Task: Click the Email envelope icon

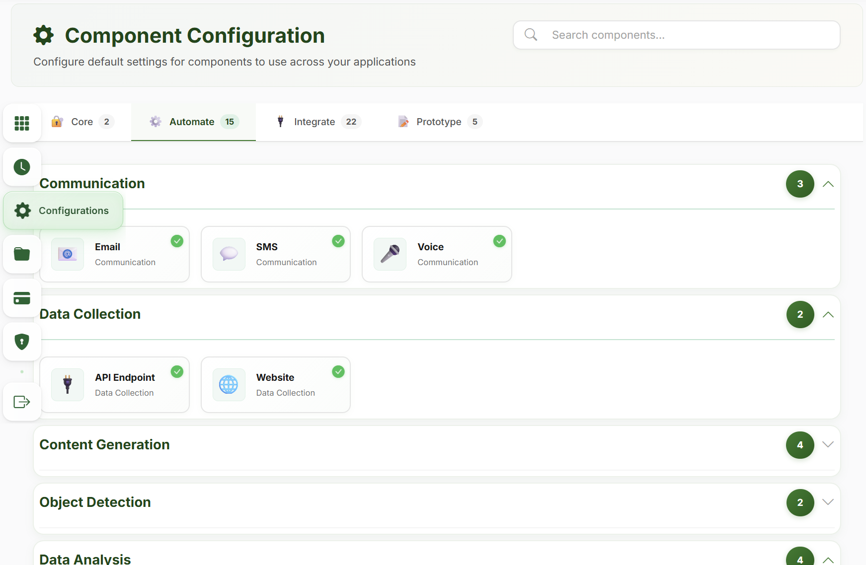Action: point(68,254)
